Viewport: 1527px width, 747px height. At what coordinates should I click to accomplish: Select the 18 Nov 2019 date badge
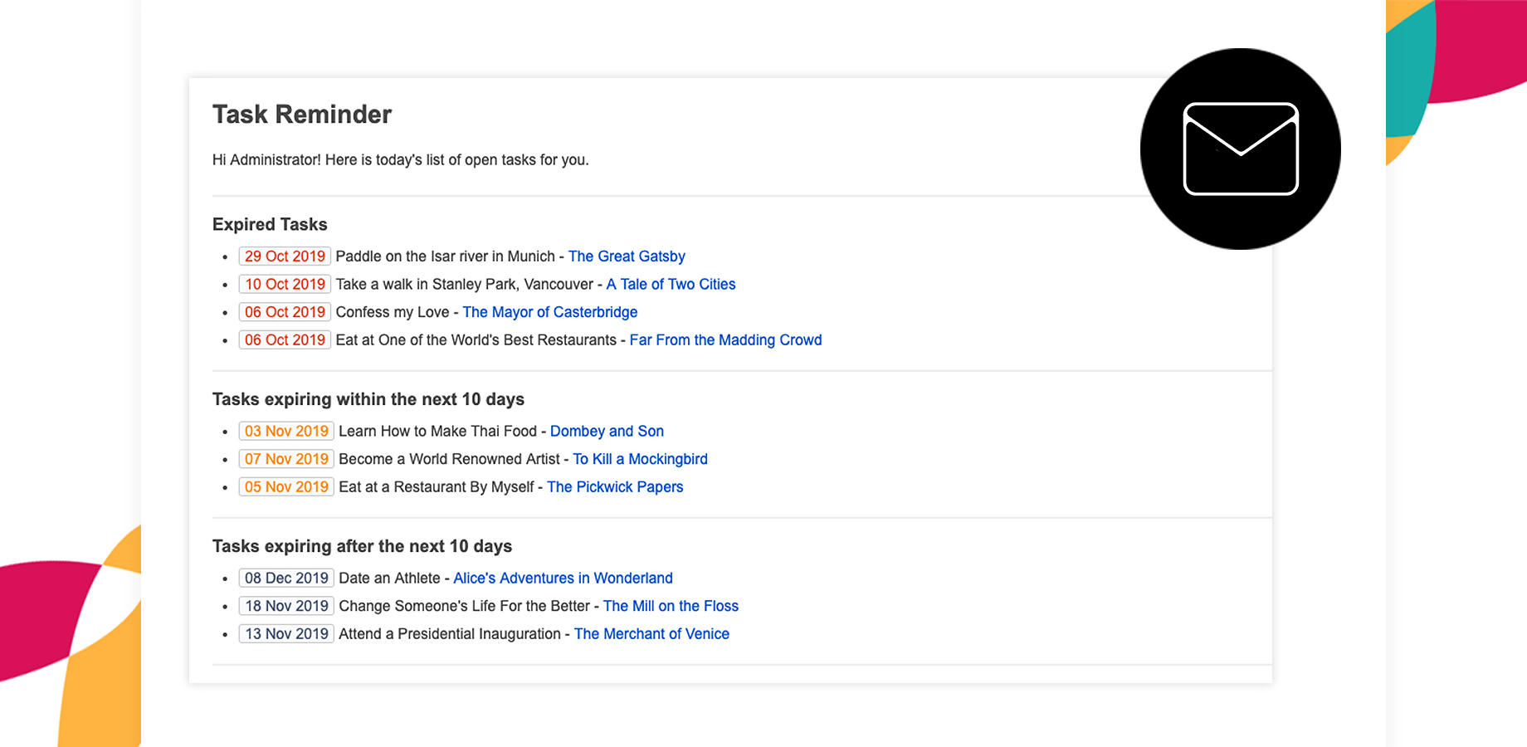coord(286,606)
